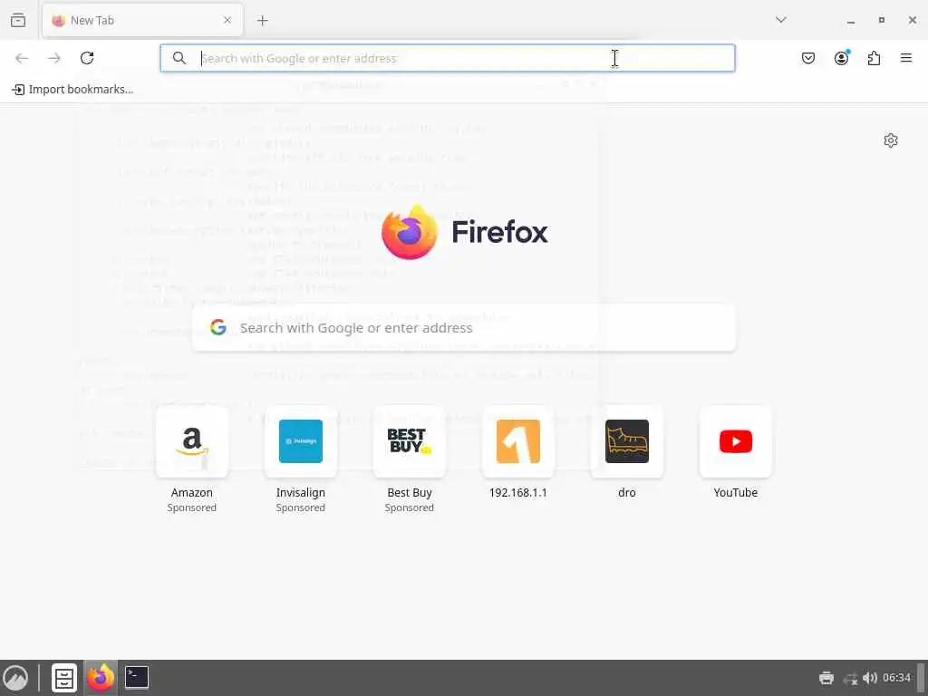This screenshot has width=928, height=696.
Task: Open the 192.168.1.1 shortcut tile
Action: coord(518,441)
